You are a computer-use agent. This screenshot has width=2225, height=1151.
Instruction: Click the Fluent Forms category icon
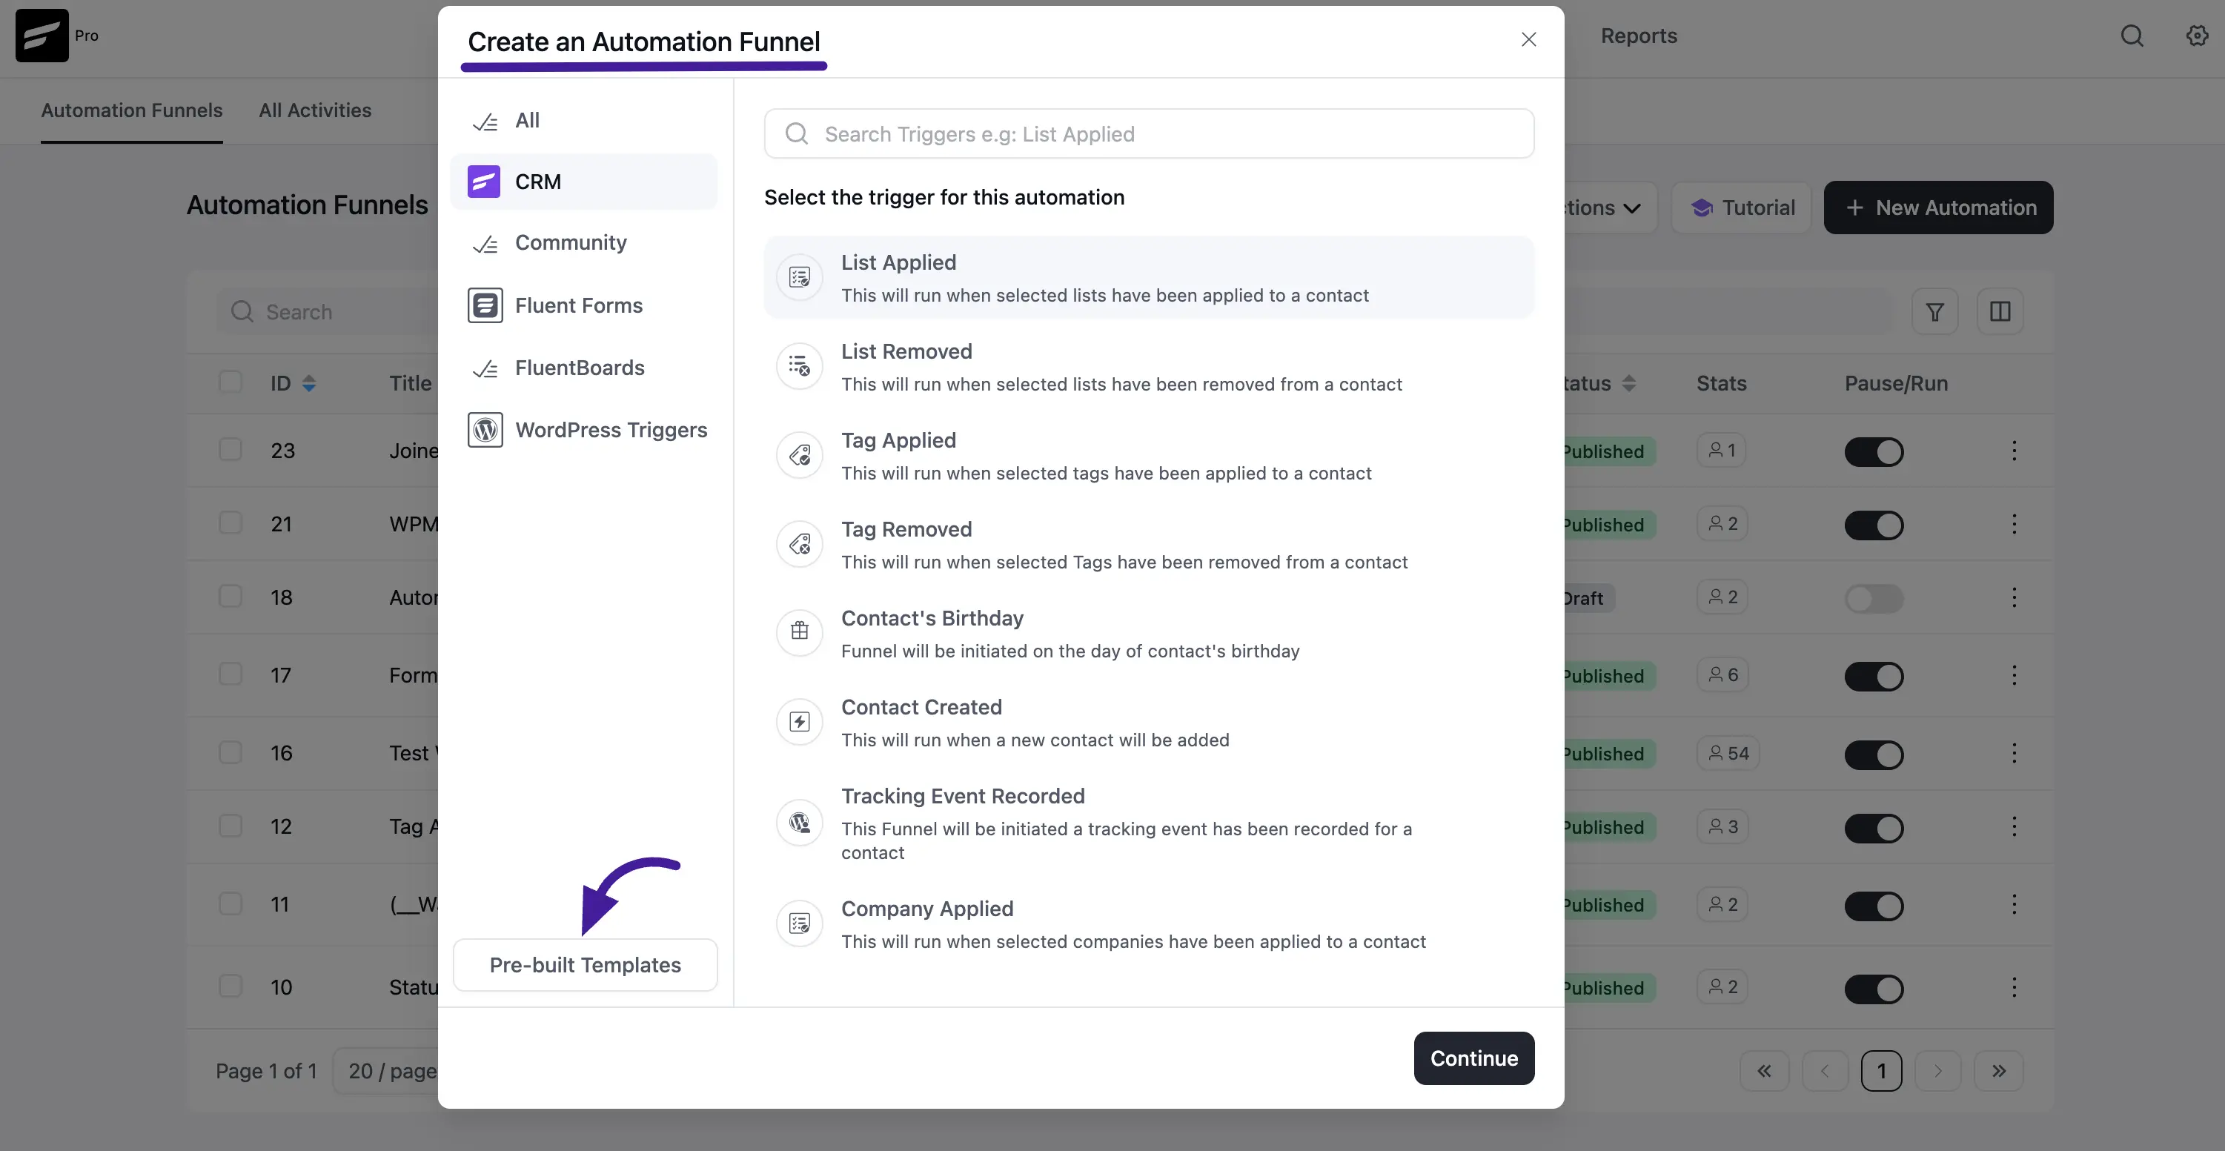click(485, 305)
